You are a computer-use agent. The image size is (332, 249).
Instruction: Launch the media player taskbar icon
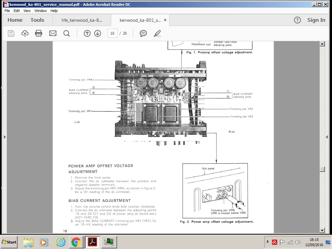(44, 242)
